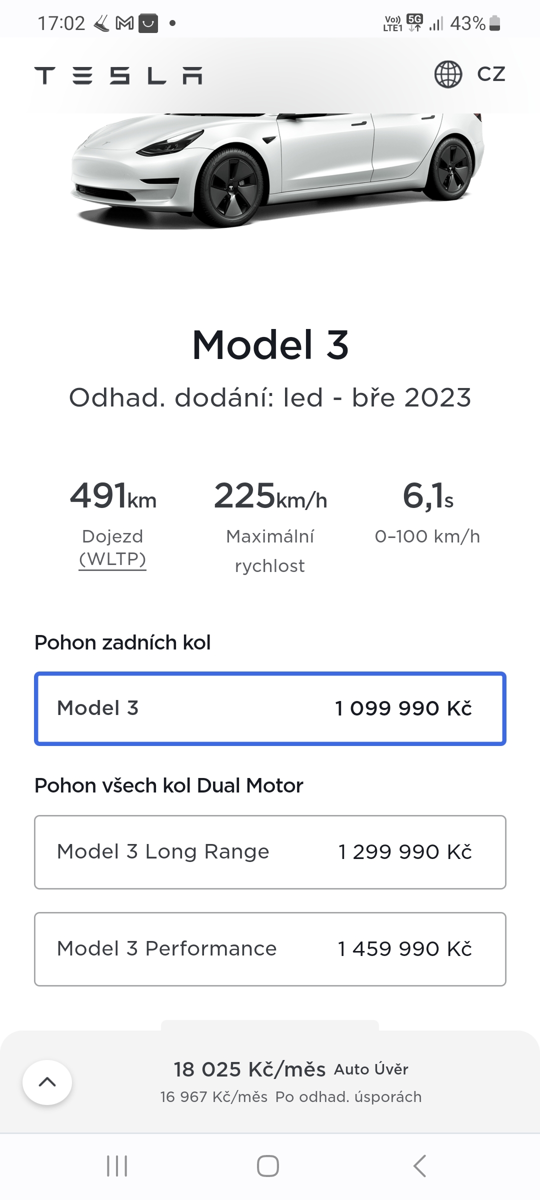This screenshot has height=1200, width=540.
Task: Select the rear-wheel drive Model 3 option
Action: [x=270, y=708]
